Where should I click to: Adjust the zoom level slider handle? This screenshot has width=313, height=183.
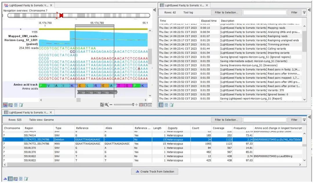(133, 105)
